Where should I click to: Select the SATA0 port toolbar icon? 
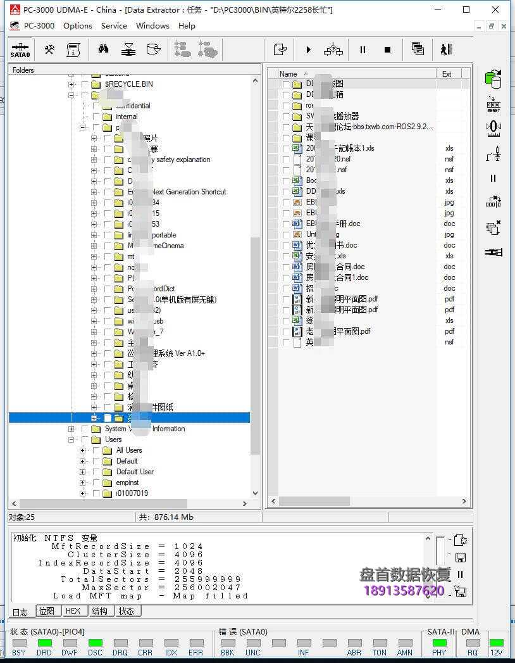[19, 49]
